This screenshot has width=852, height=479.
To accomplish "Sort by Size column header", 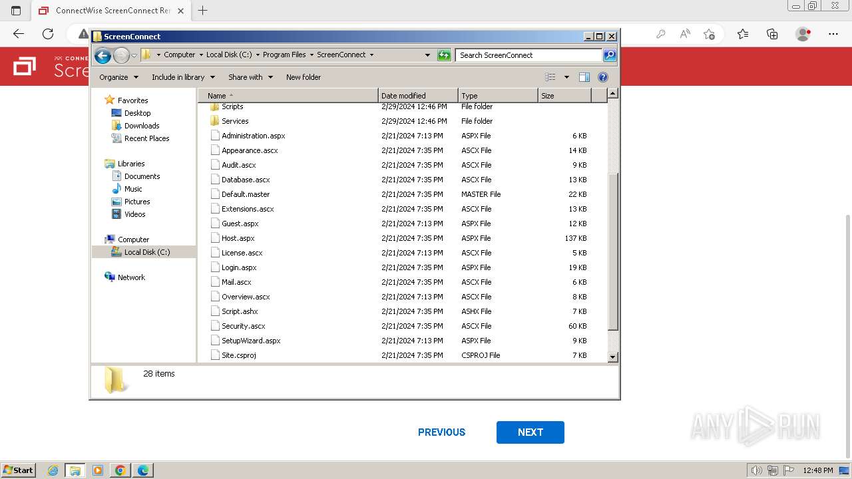I will coord(564,96).
